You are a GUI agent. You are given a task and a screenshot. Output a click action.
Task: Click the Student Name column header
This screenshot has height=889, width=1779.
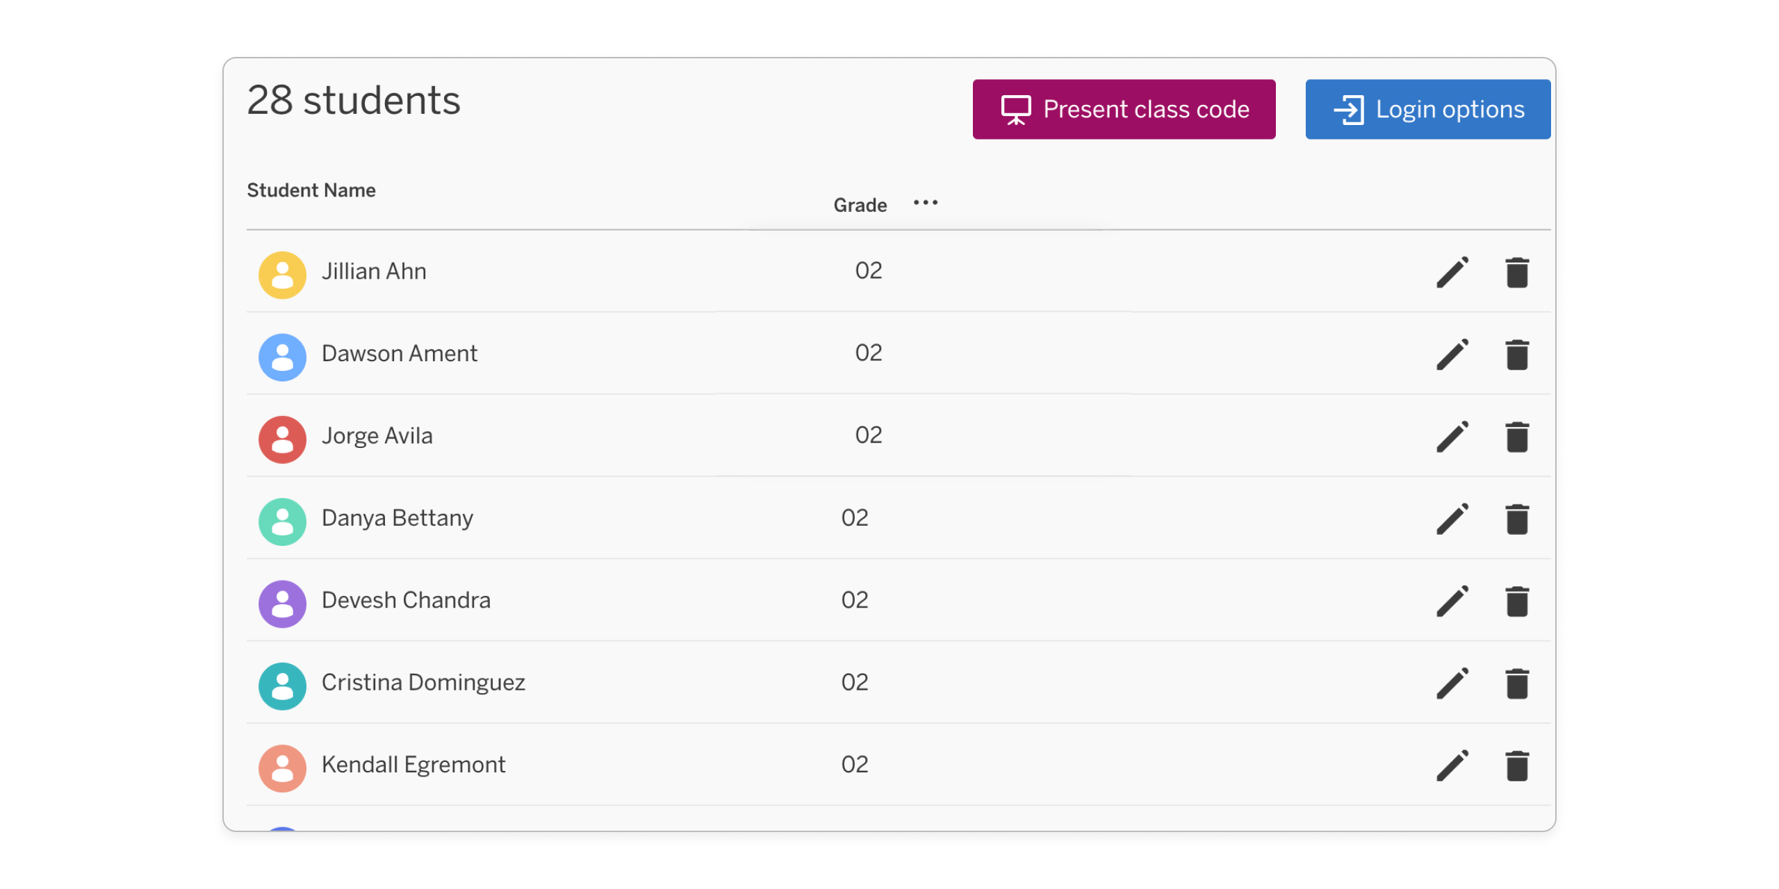[x=311, y=190]
